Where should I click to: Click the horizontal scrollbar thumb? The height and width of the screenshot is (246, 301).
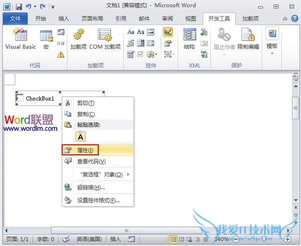point(127,230)
